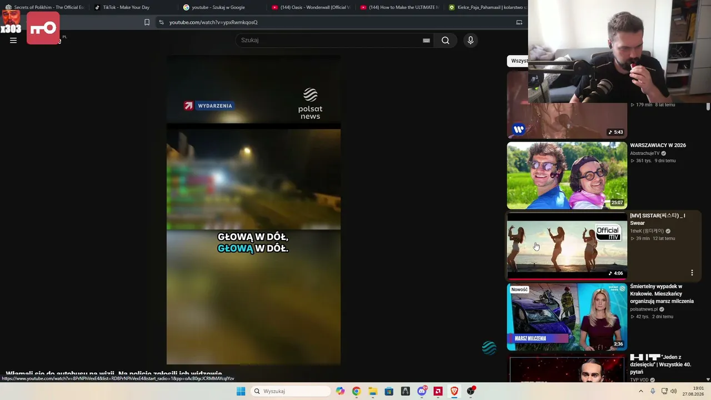Bookmark this page with the bookmark icon

pos(147,22)
